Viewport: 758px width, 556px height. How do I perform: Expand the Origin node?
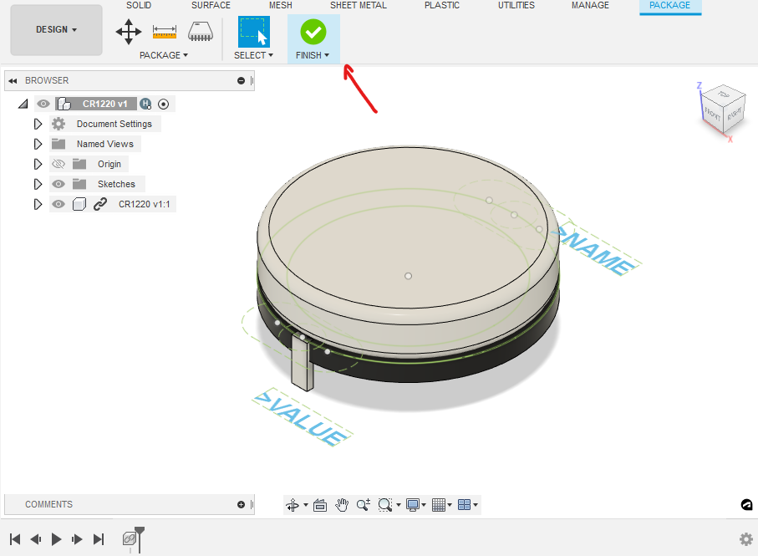pyautogui.click(x=38, y=165)
